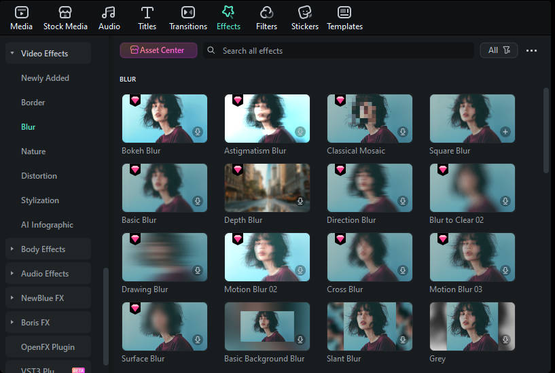Select the Drawing Blur thumbnail
This screenshot has height=373, width=555.
(164, 257)
